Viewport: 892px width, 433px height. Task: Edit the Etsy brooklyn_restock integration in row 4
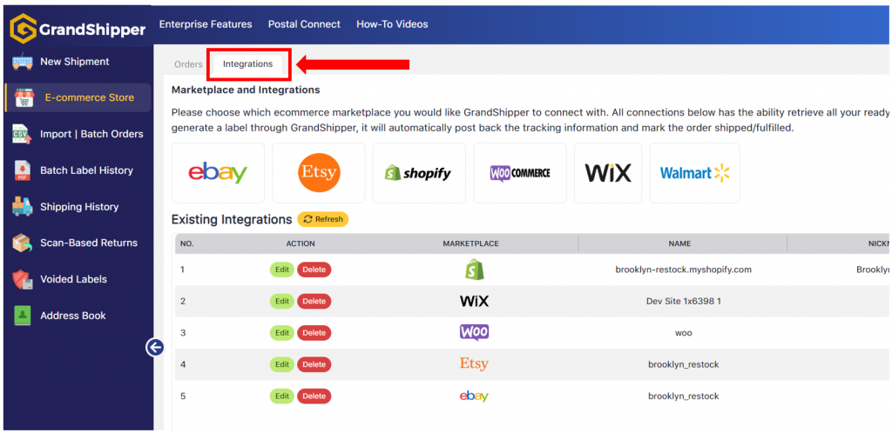[x=282, y=365]
